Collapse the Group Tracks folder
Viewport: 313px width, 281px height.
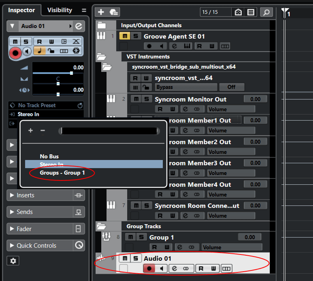[x=101, y=226]
